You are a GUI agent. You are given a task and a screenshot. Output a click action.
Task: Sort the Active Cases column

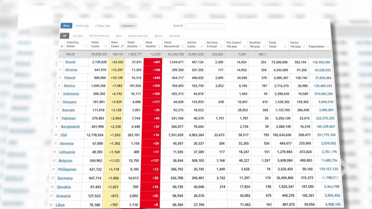pyautogui.click(x=201, y=46)
